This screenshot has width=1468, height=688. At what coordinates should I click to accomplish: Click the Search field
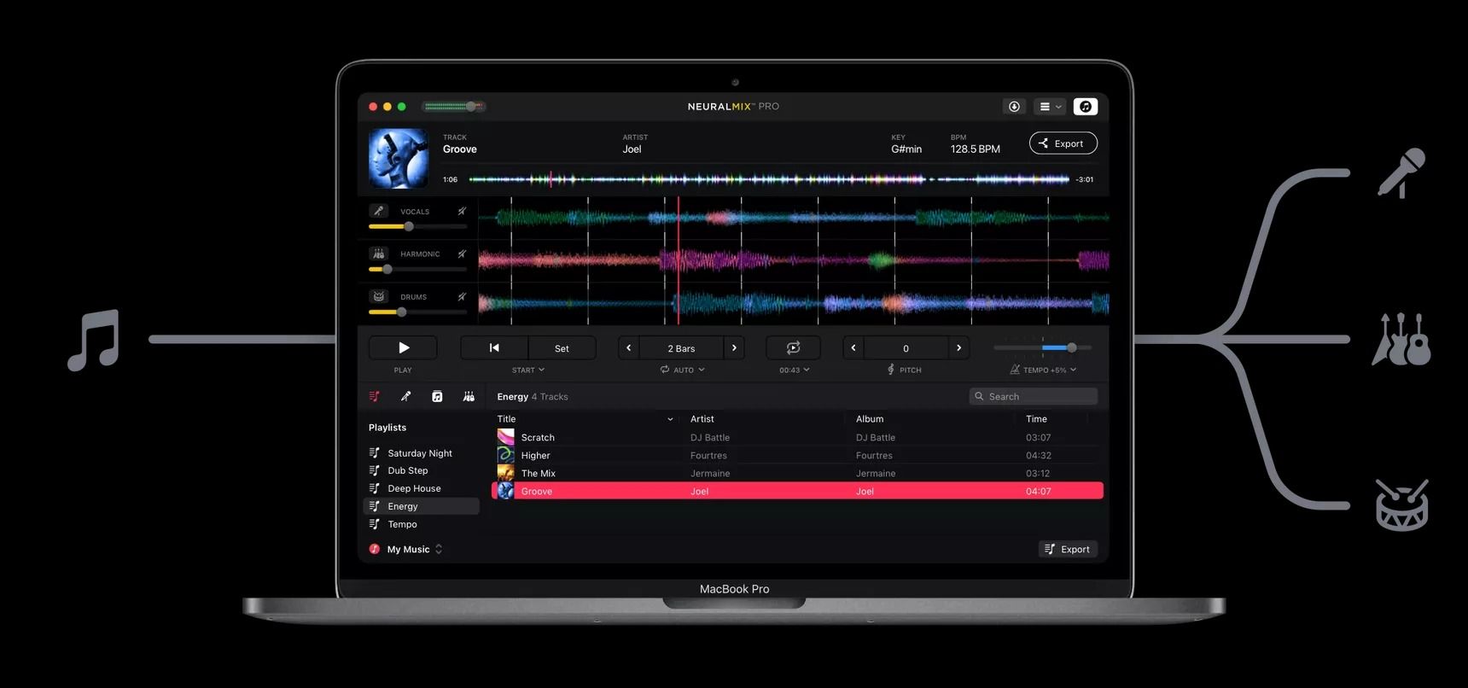click(x=1034, y=396)
